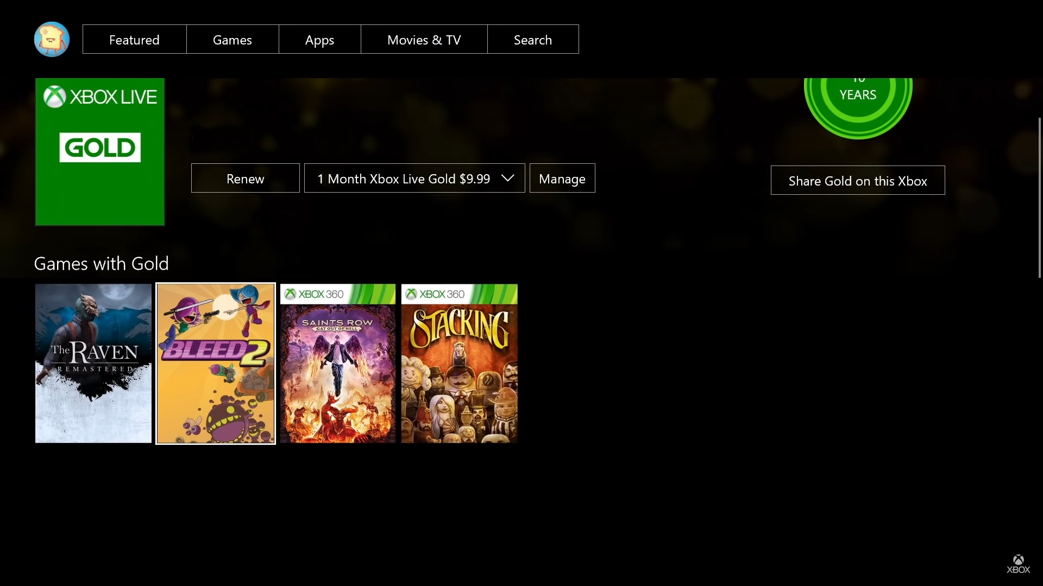Open the Bleed 2 game tile

coord(216,364)
